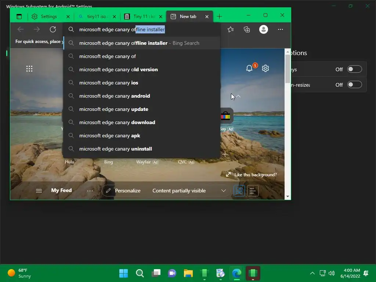The width and height of the screenshot is (376, 282).
Task: Open the Wayfair ad quick link
Action: click(147, 162)
